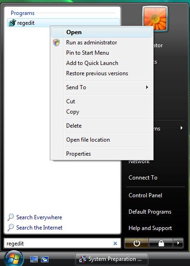Click the power button icon
Image resolution: width=190 pixels, height=266 pixels.
pyautogui.click(x=136, y=243)
